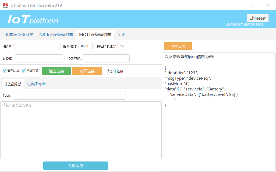Click the Huawei logo in title bar
Screen dimensions: 276x172
5,5
